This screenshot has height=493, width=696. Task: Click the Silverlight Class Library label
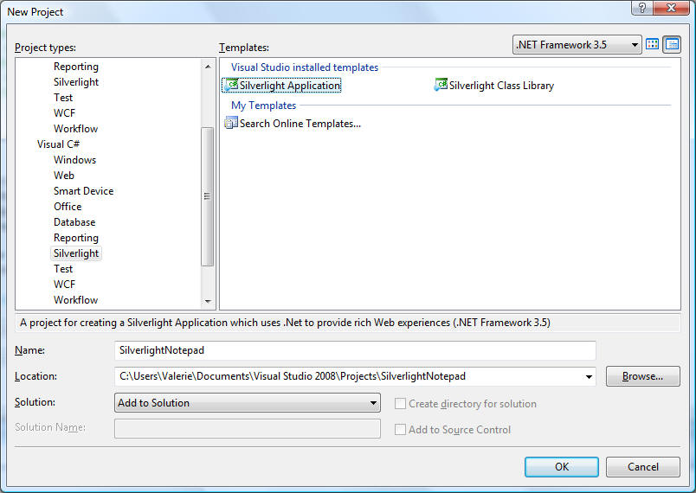(501, 85)
